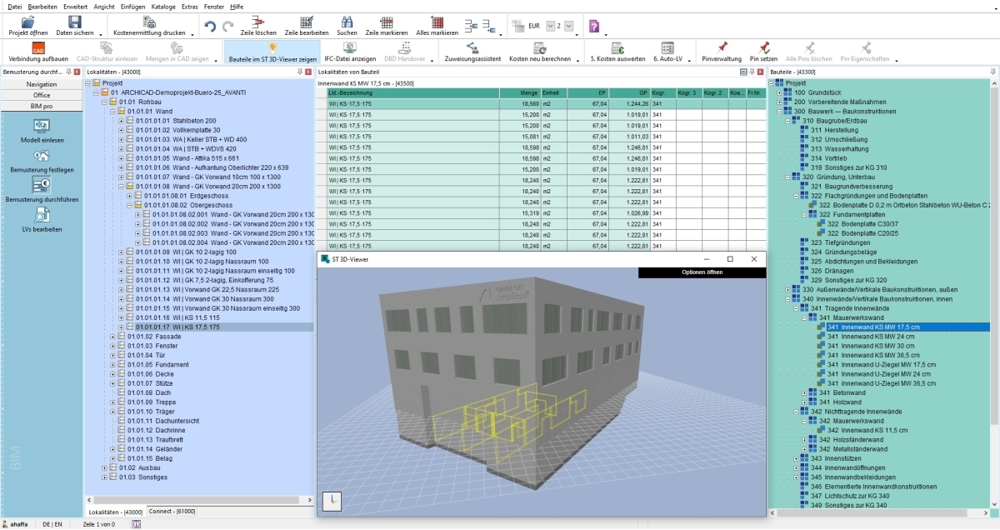Launch the Zuweisungsassistent icon
1000x530 pixels.
click(x=472, y=52)
